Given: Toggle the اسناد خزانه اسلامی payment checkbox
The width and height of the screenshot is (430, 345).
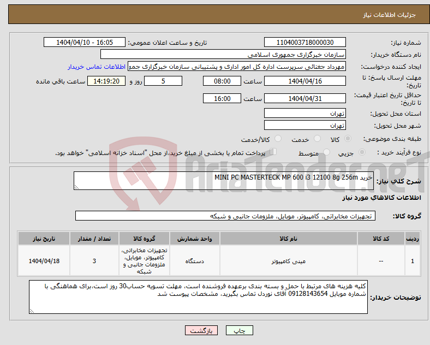Looking at the screenshot, I should tap(273, 152).
